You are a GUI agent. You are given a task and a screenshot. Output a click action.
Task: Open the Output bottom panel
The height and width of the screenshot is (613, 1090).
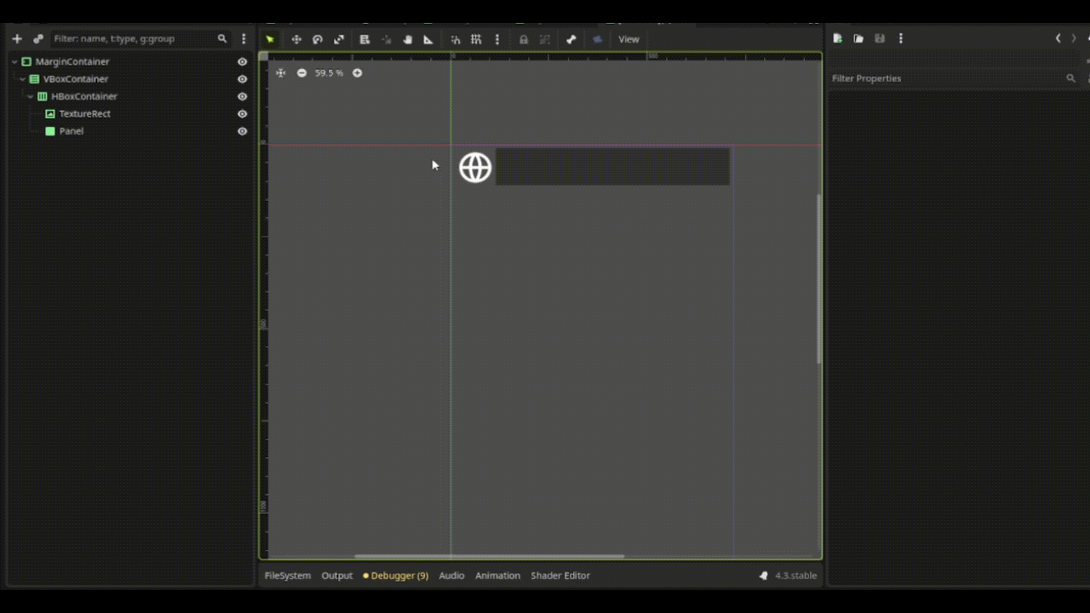[337, 576]
